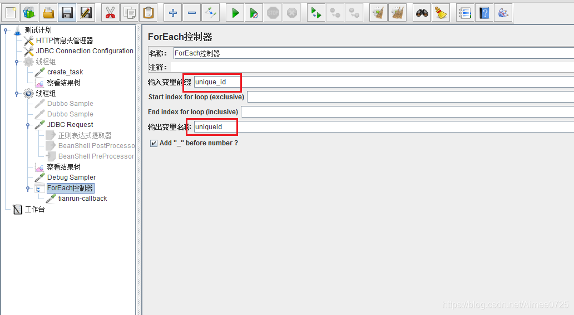The width and height of the screenshot is (574, 315).
Task: Click 输入变量前缀 field with unique_id
Action: [x=384, y=82]
